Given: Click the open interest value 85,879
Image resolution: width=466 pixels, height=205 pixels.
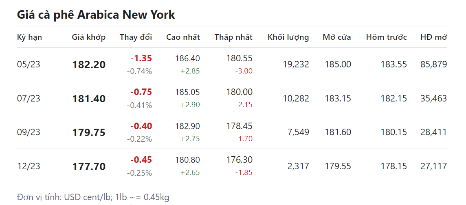Looking at the screenshot, I should pos(433,64).
